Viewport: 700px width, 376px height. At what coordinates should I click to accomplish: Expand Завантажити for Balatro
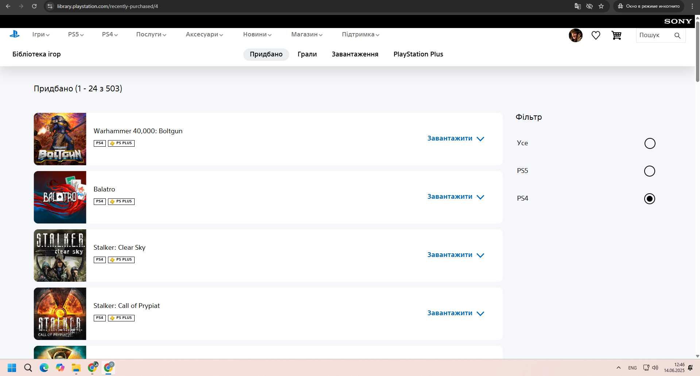point(456,197)
